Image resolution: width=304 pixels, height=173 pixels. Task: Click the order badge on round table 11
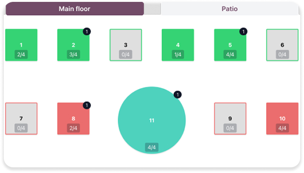click(177, 95)
